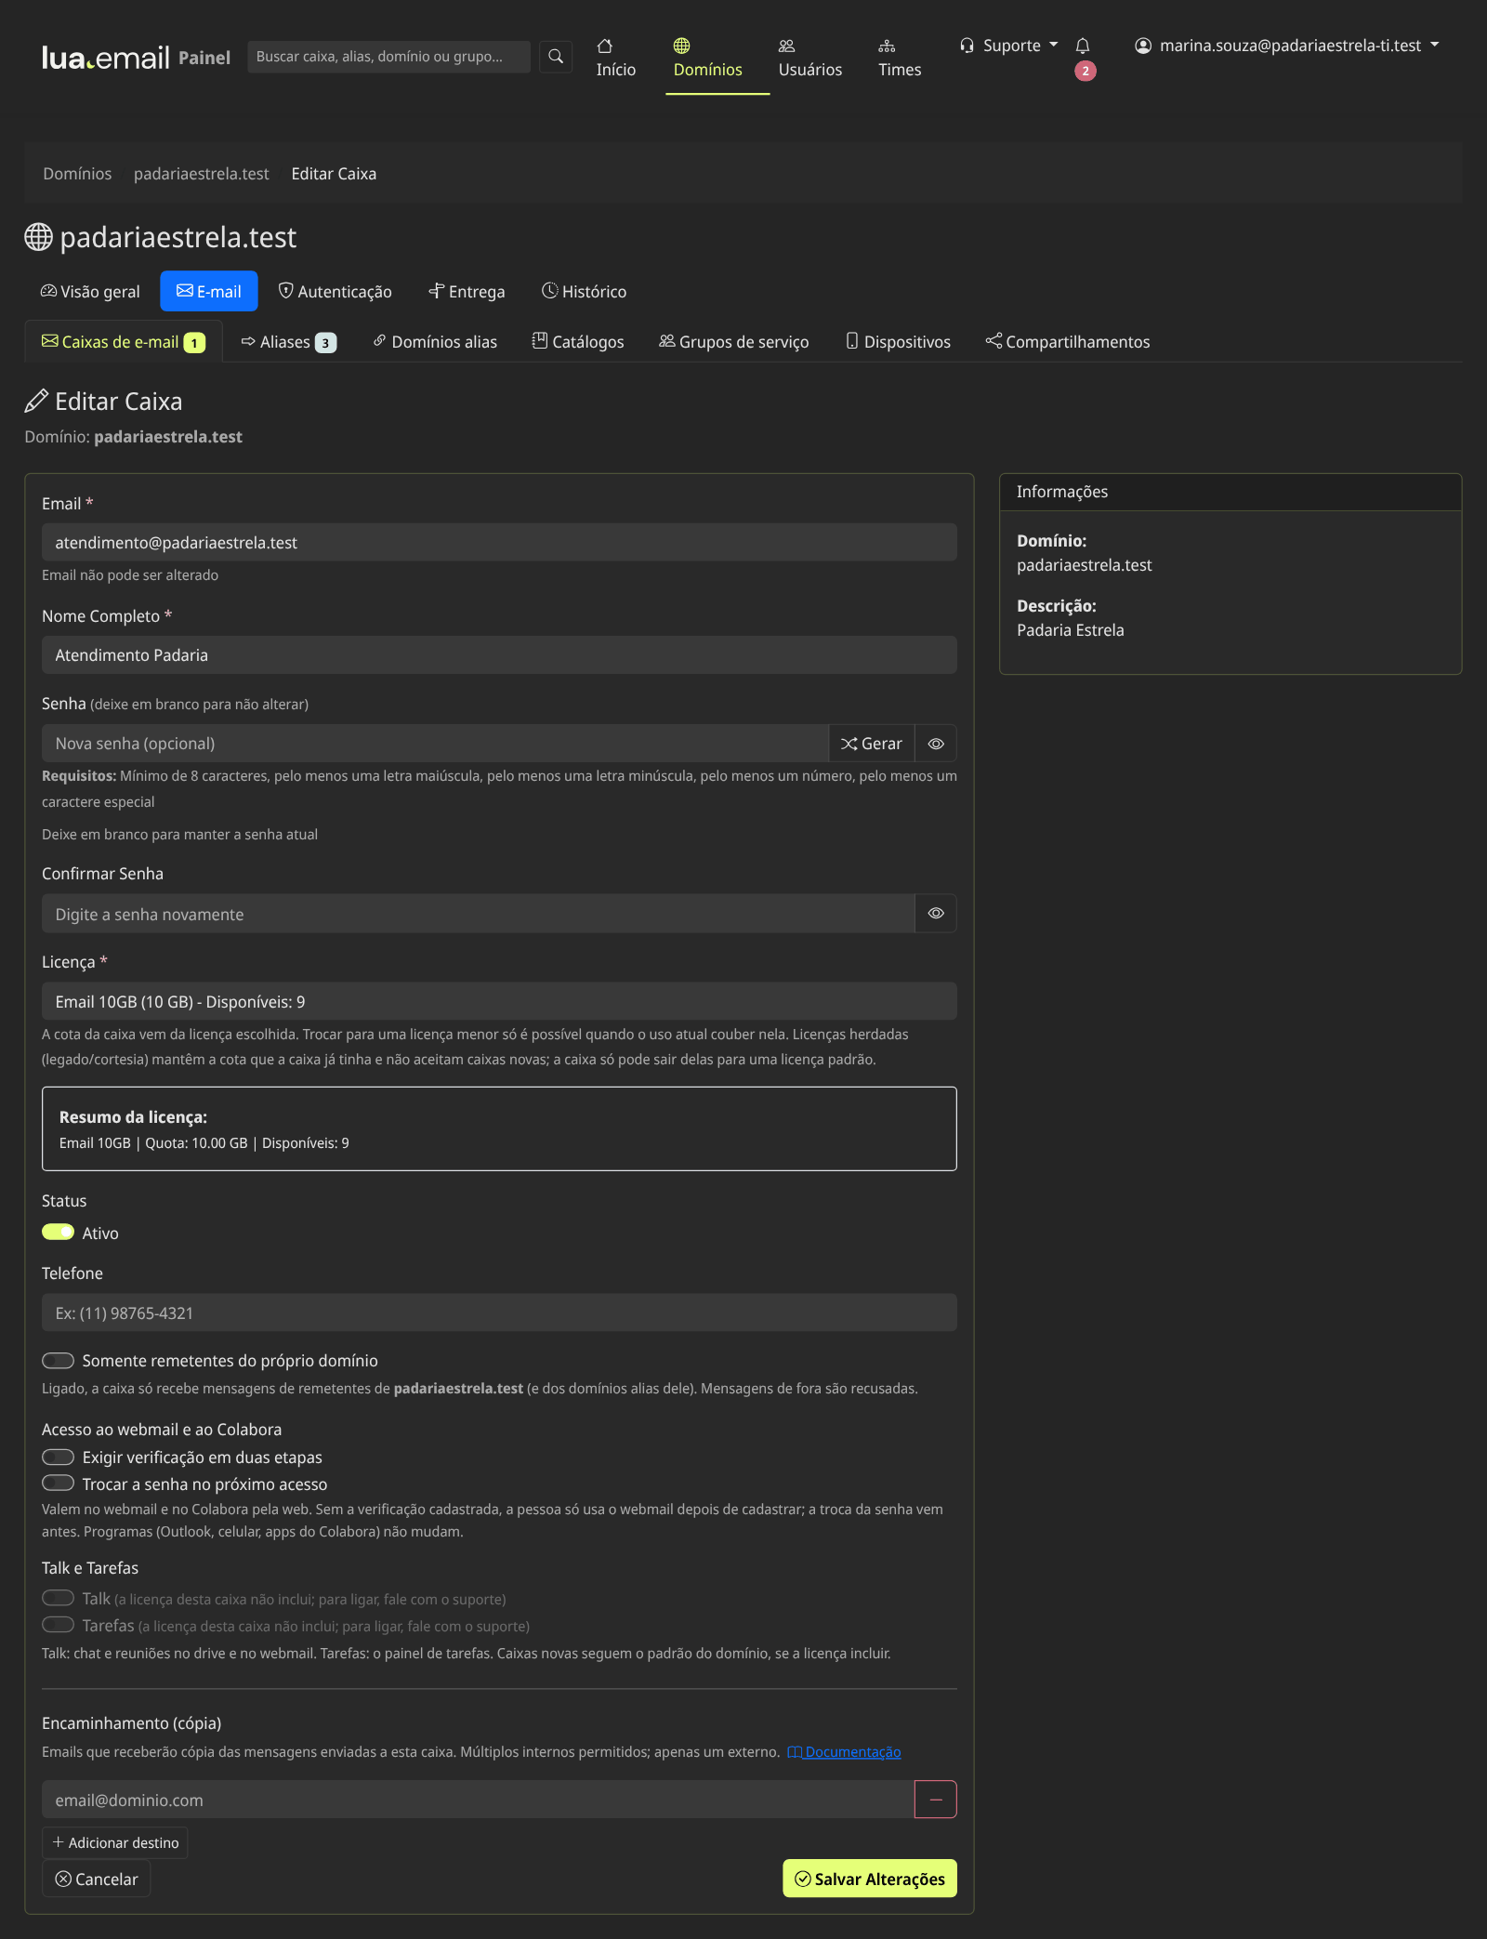Screen dimensions: 1487x1939
Task: Select the E-mail tab
Action: (x=209, y=292)
